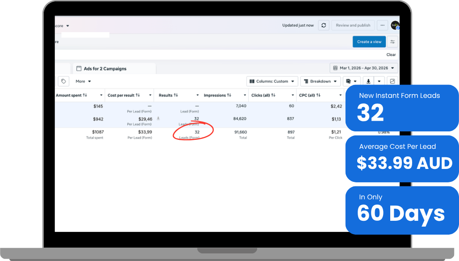The width and height of the screenshot is (459, 261).
Task: Open the CPC (all) column options arrow
Action: (340, 95)
